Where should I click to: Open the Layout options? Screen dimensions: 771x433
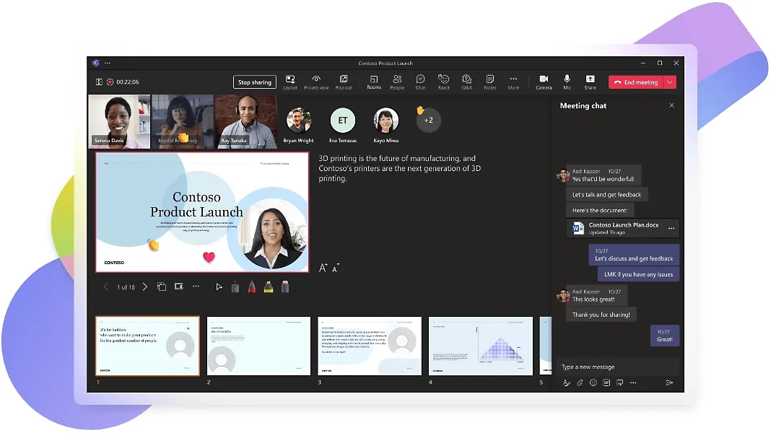point(290,82)
